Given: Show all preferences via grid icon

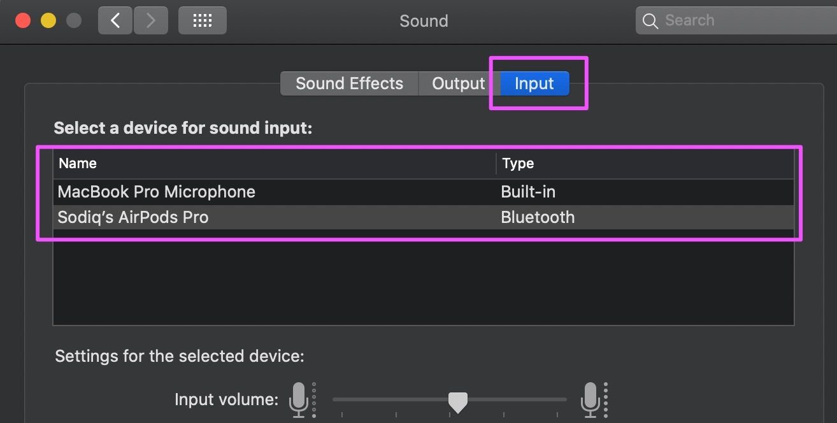Looking at the screenshot, I should click(x=203, y=20).
